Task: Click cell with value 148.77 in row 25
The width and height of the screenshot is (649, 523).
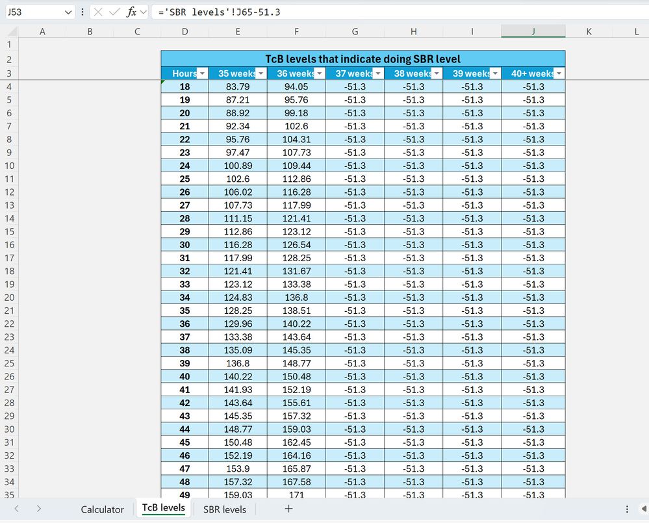Action: point(296,363)
